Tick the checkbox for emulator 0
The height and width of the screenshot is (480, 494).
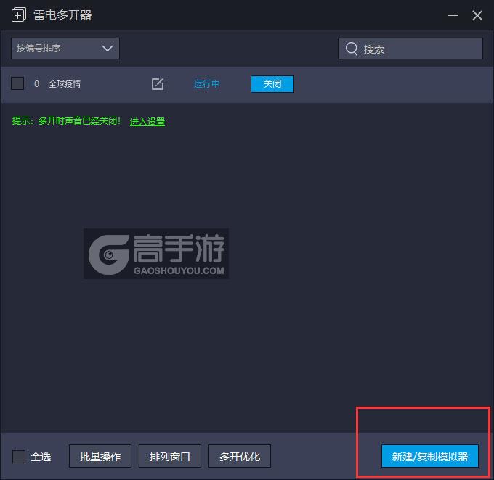pos(17,84)
